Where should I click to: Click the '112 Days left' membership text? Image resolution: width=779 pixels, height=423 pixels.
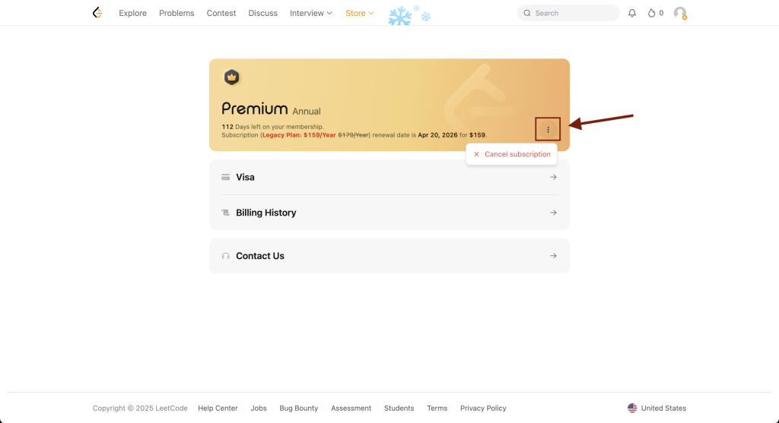[272, 127]
